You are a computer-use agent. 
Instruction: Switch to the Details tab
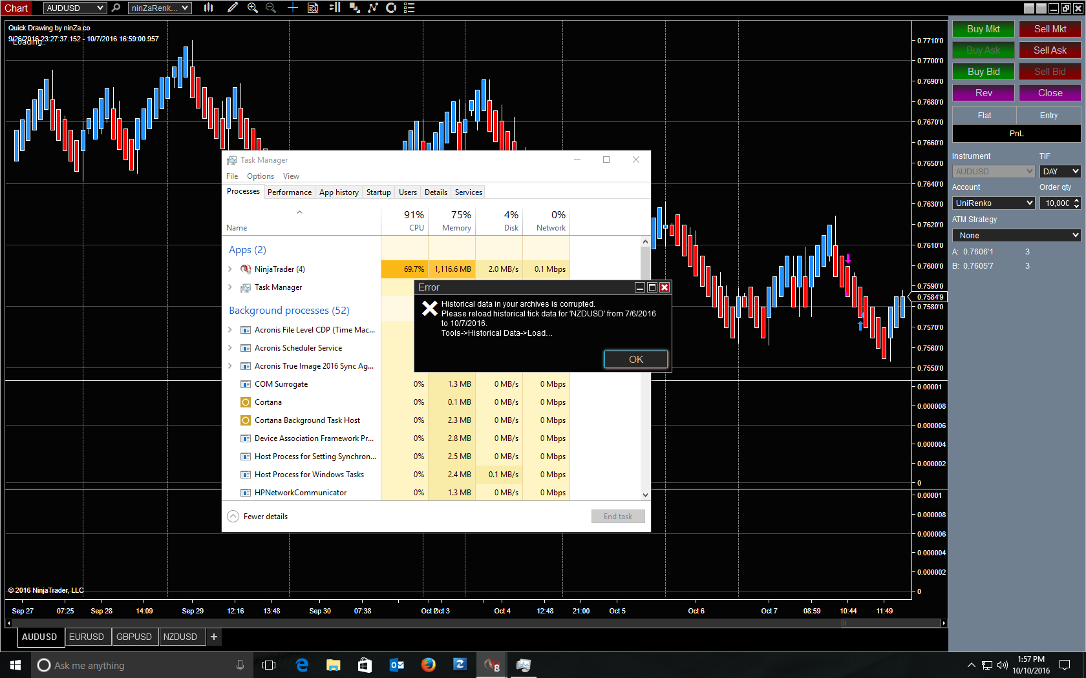436,192
